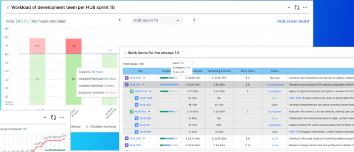Open the three-dot menu of the Issues resolved gadget

point(62,117)
